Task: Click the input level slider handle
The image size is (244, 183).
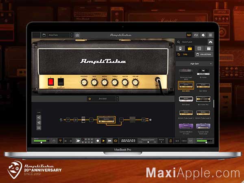Action: pos(41,142)
